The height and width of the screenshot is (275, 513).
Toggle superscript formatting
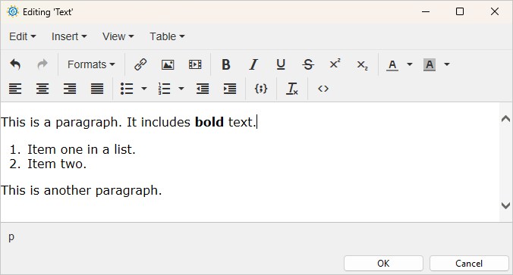point(335,64)
